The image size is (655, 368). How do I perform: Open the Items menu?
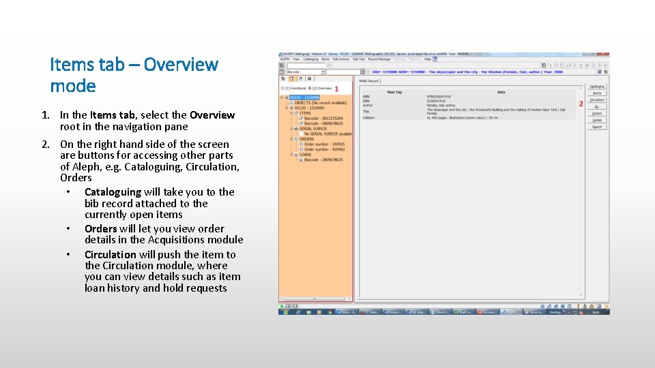point(325,59)
